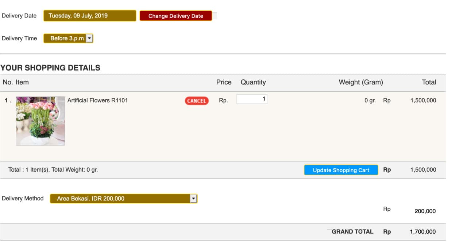Click the Delivery Time label
467x251 pixels.
point(19,38)
